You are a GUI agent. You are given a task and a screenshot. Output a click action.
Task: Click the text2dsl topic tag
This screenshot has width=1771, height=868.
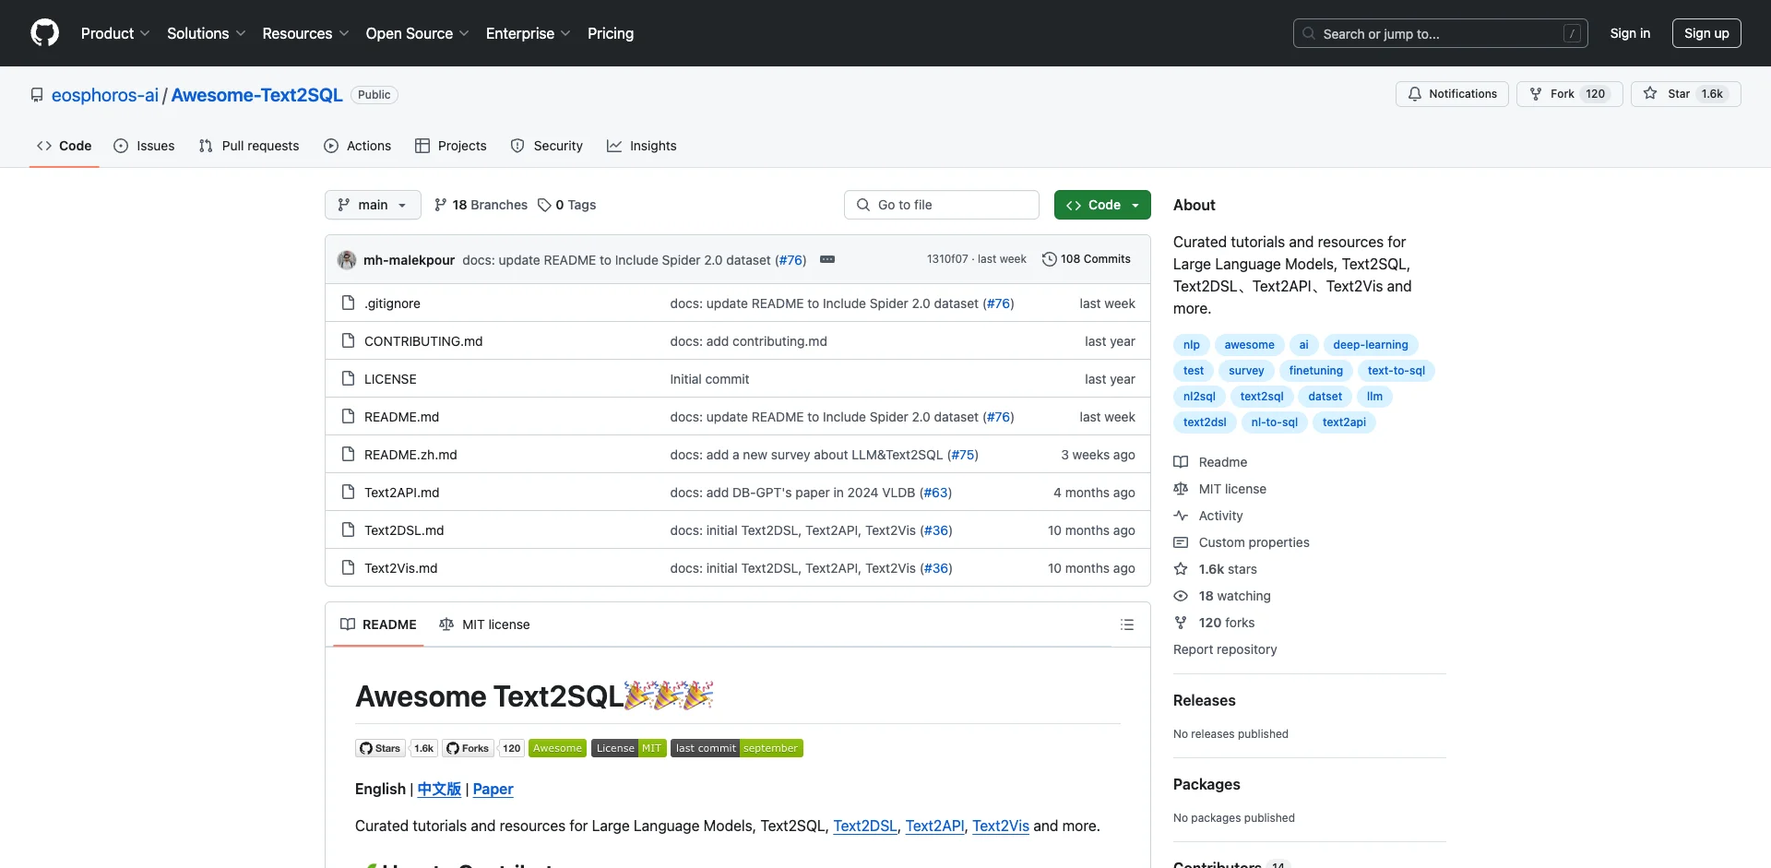click(x=1205, y=422)
